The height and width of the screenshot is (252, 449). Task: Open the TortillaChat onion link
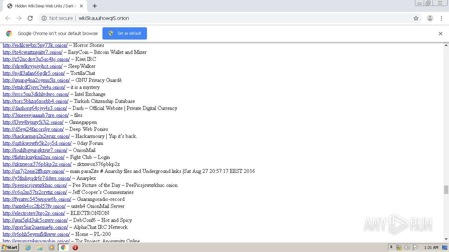[x=34, y=73]
